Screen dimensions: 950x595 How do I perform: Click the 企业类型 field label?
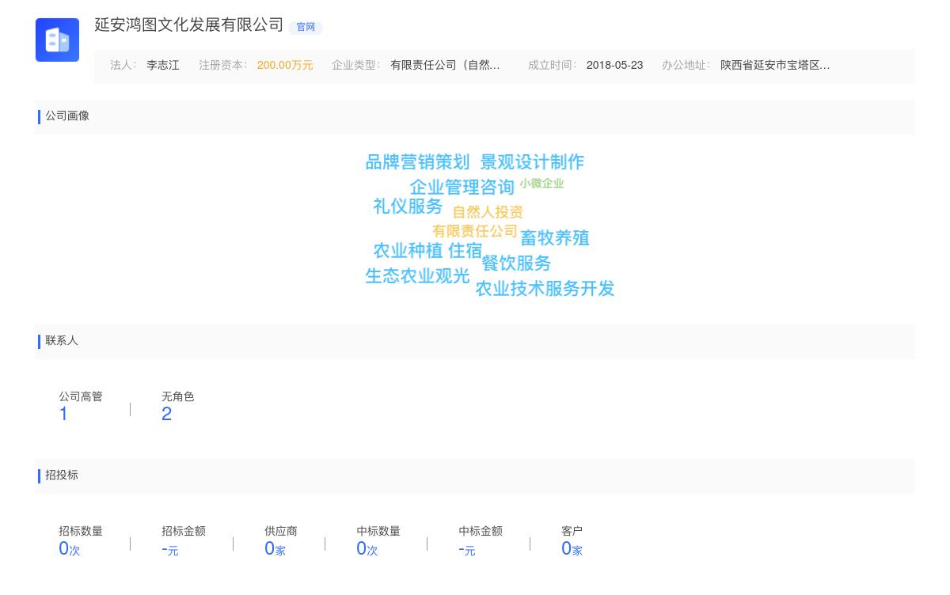pos(355,66)
